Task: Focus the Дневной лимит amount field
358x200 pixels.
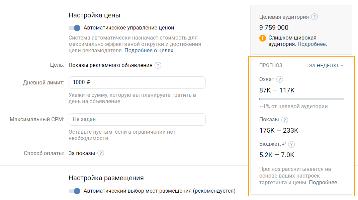Action: click(137, 82)
